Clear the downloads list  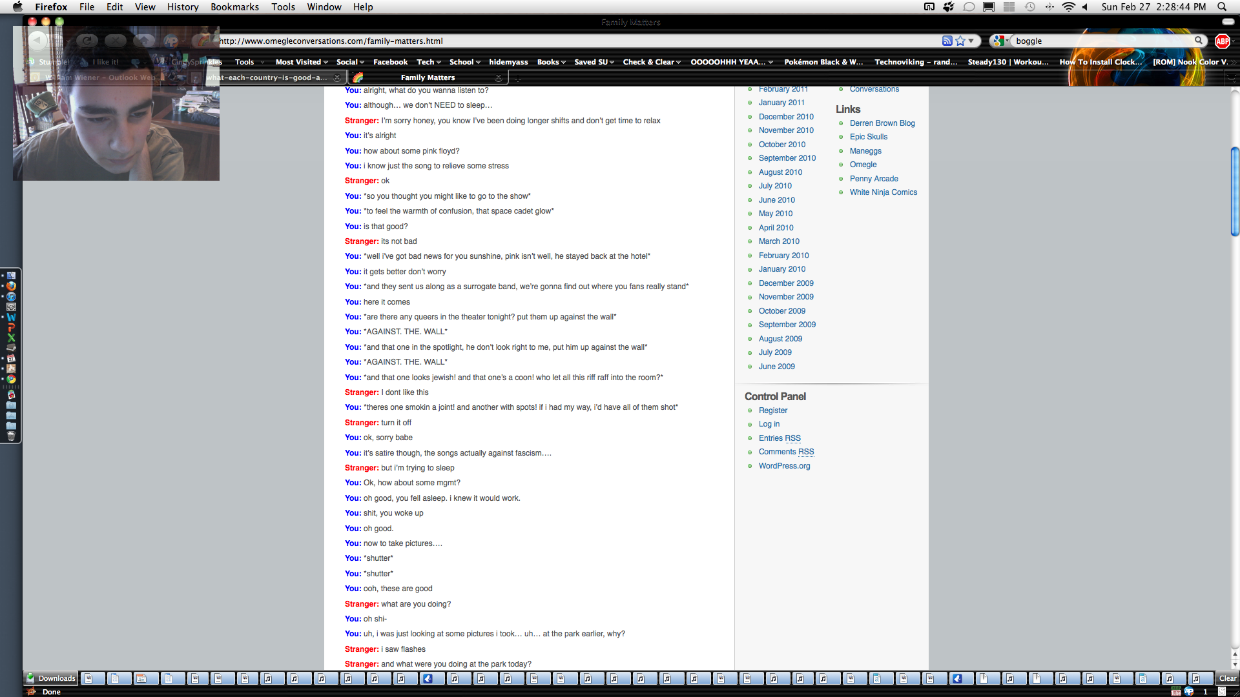tap(1227, 678)
